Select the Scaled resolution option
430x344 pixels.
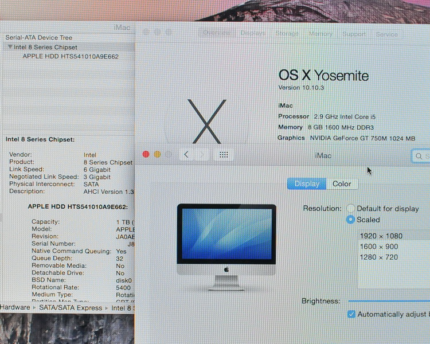tap(350, 220)
